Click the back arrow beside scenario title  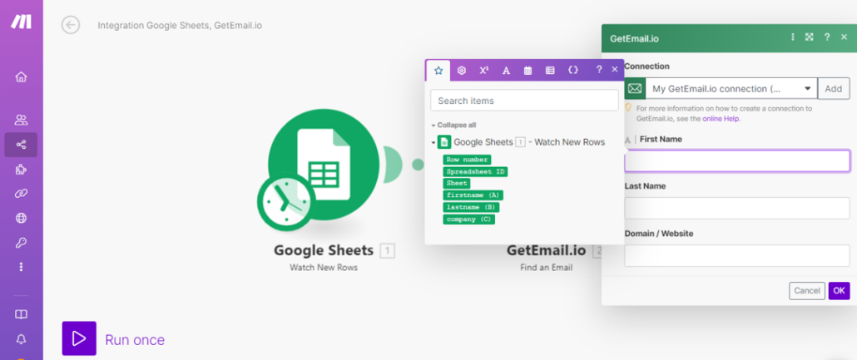(71, 25)
